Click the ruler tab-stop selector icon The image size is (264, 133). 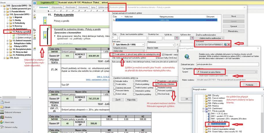[35, 11]
